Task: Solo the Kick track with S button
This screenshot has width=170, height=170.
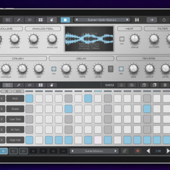Action: pos(2,99)
